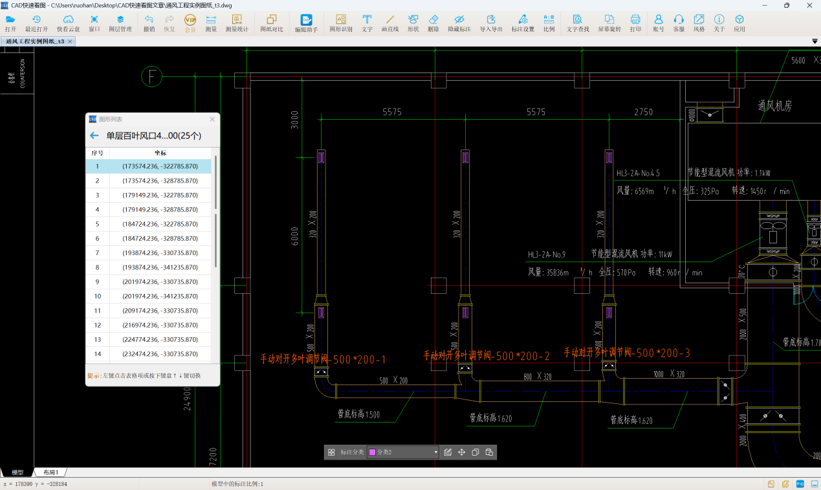Select the 模型 model tab
821x490 pixels.
click(x=17, y=473)
